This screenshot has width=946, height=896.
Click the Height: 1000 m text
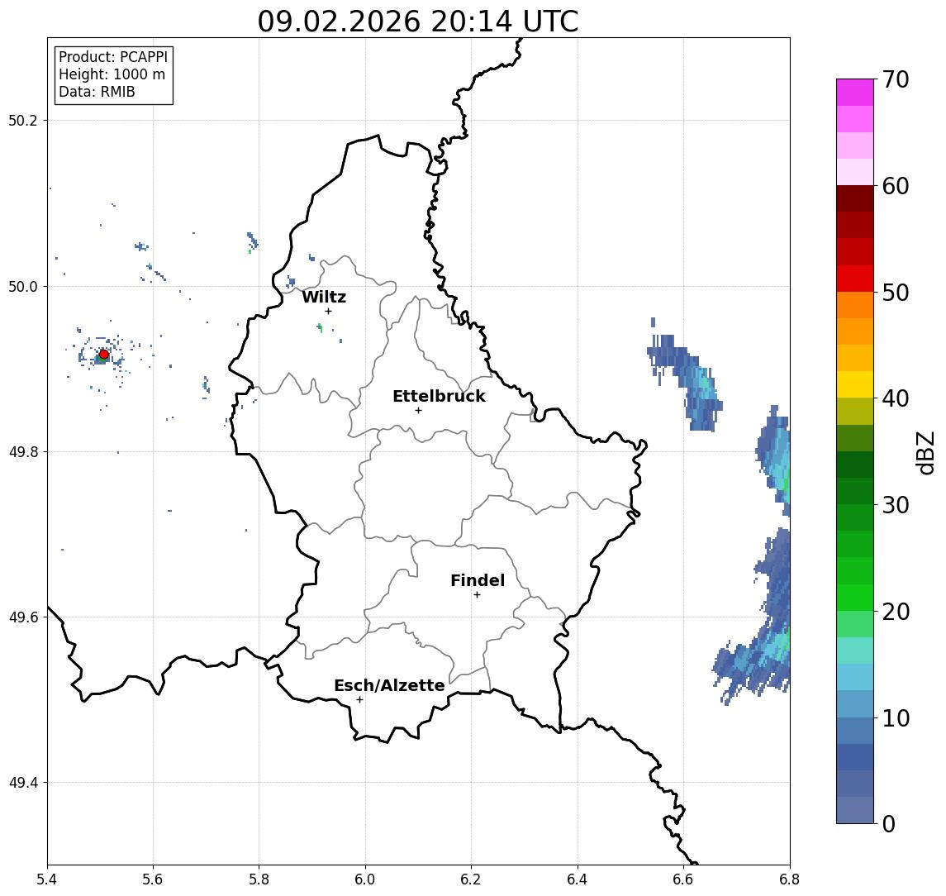[x=112, y=74]
